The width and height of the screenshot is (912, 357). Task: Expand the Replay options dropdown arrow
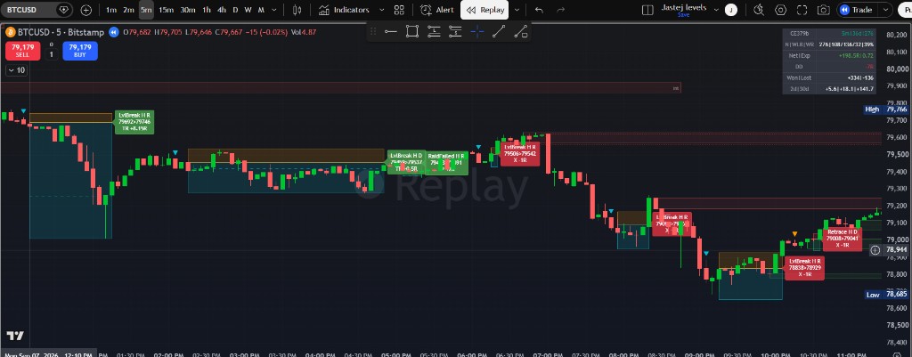coord(517,10)
